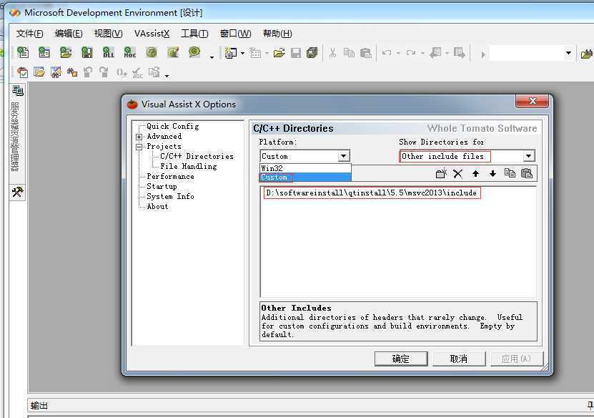Add a new directory entry with the folder icon
Image resolution: width=594 pixels, height=418 pixels.
click(441, 174)
